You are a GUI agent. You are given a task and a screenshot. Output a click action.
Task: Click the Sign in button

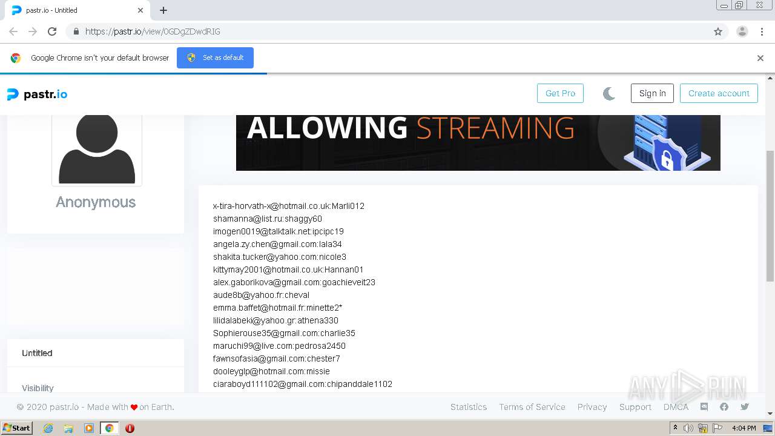pos(652,93)
